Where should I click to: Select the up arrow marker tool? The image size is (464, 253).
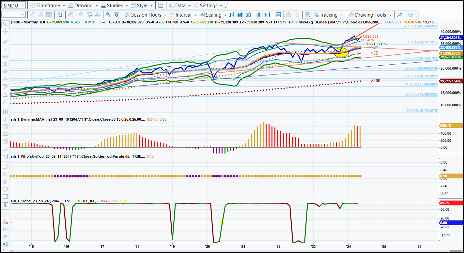5,181
